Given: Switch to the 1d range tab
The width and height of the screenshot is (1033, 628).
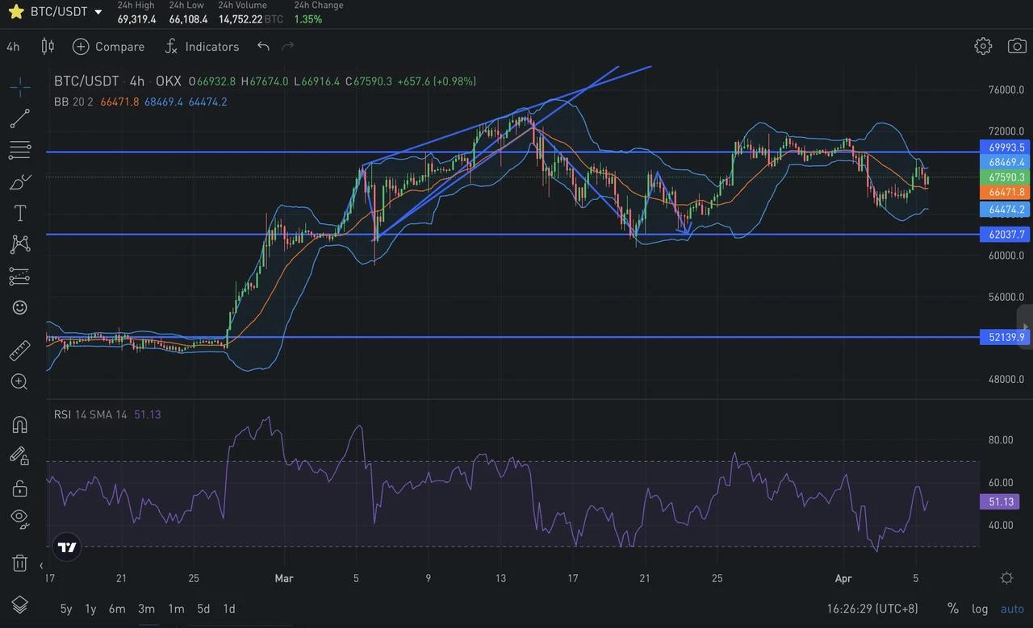Looking at the screenshot, I should (228, 609).
